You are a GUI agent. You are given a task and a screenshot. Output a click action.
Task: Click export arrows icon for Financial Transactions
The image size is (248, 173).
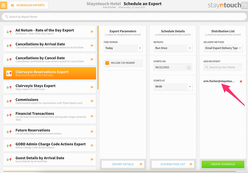(x=9, y=115)
